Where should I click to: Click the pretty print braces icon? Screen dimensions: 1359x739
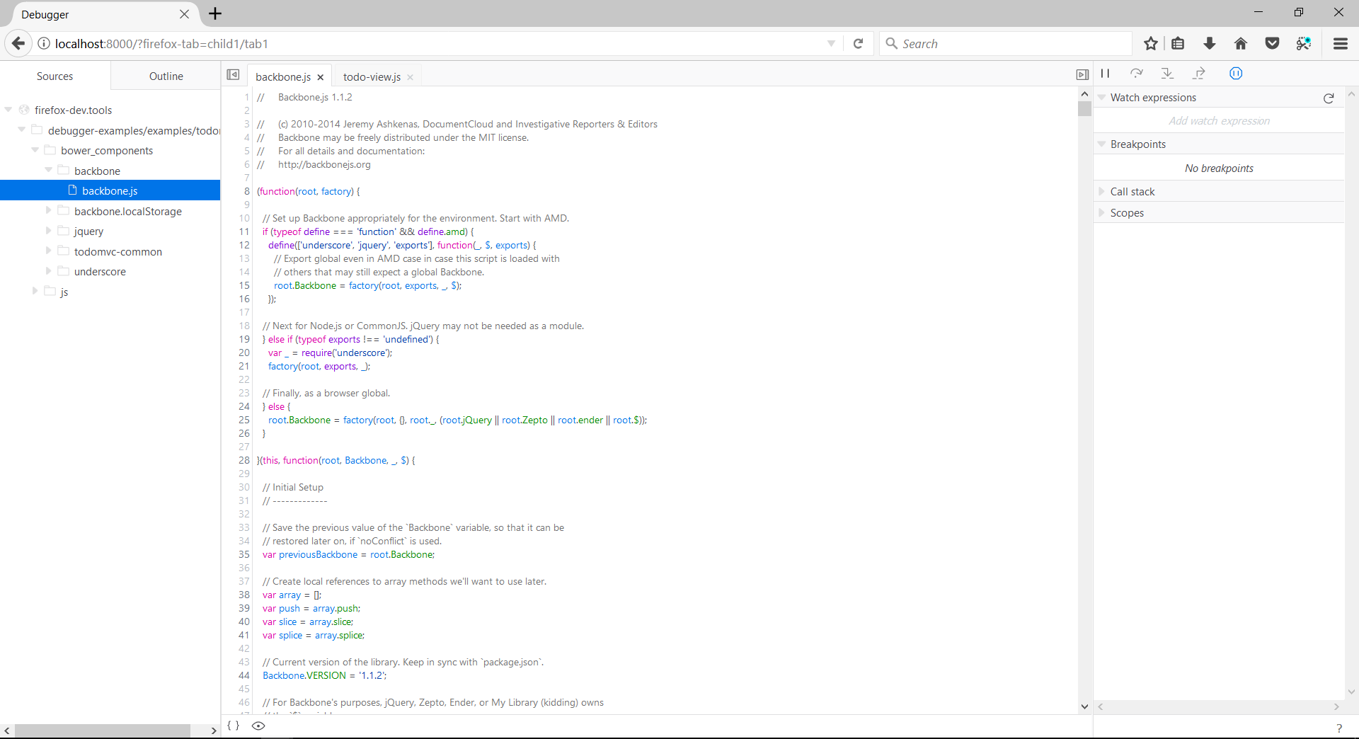coord(233,726)
